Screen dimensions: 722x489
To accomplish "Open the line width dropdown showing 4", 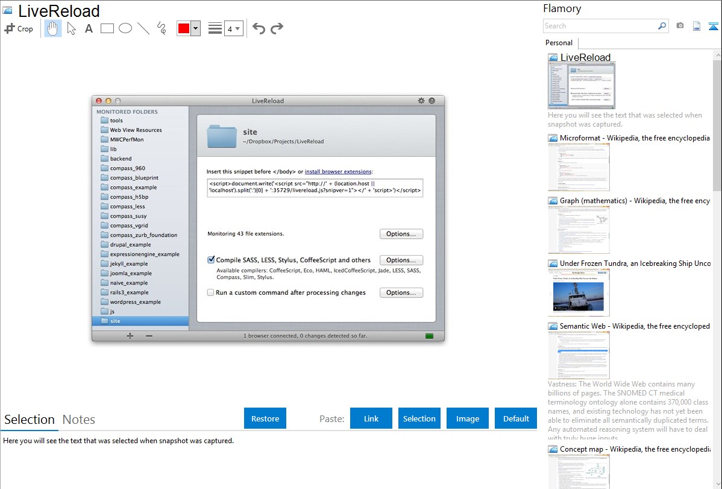I will [234, 28].
